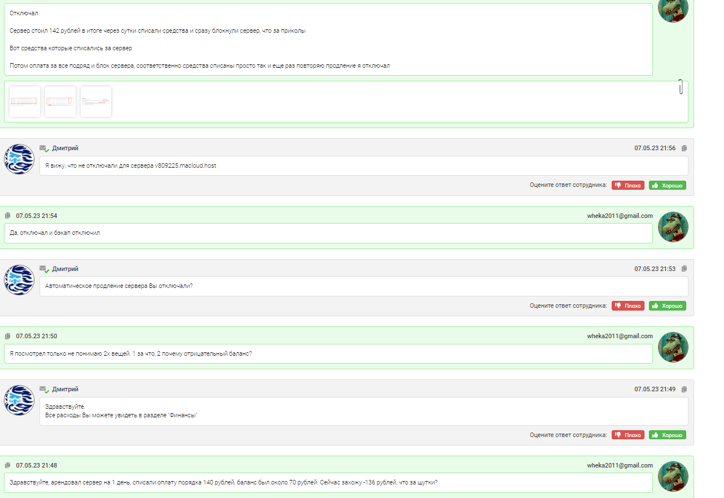This screenshot has width=724, height=498.
Task: Click envelope icon on Дмитрий's 21:49 reply
Action: (x=43, y=390)
